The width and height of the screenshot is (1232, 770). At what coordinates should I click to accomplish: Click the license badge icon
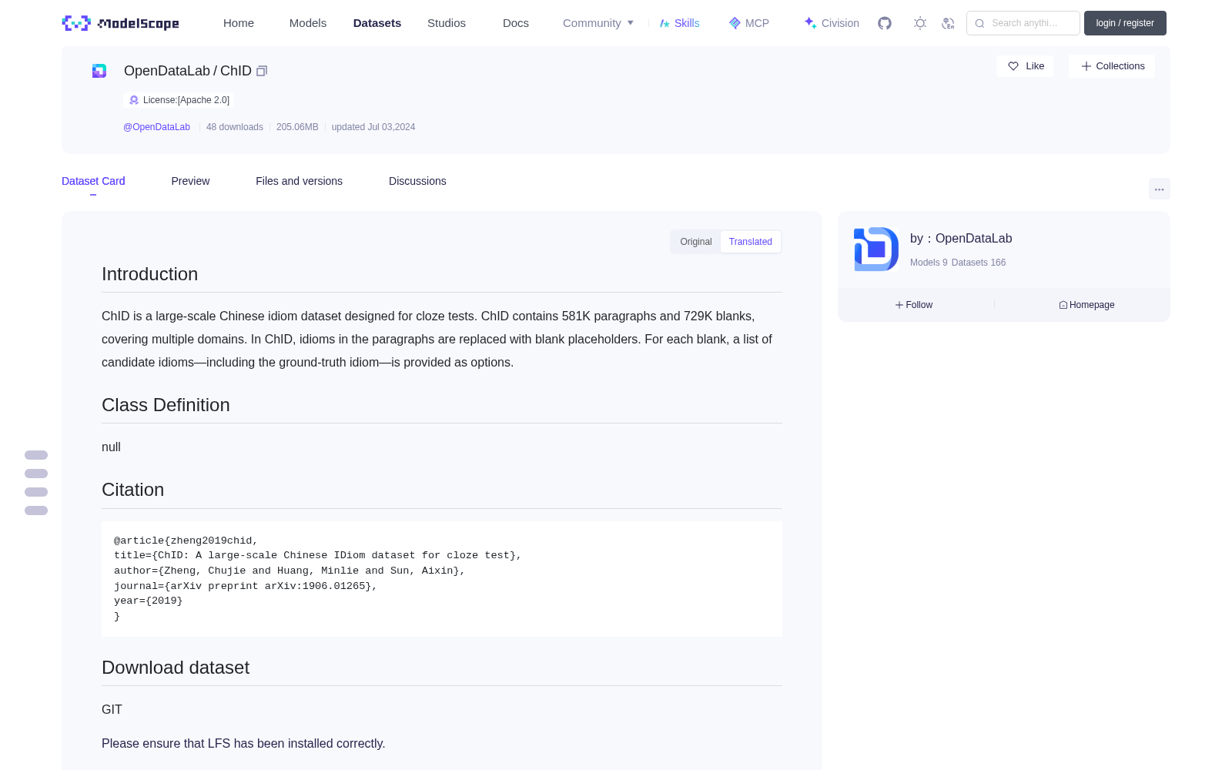pos(134,100)
